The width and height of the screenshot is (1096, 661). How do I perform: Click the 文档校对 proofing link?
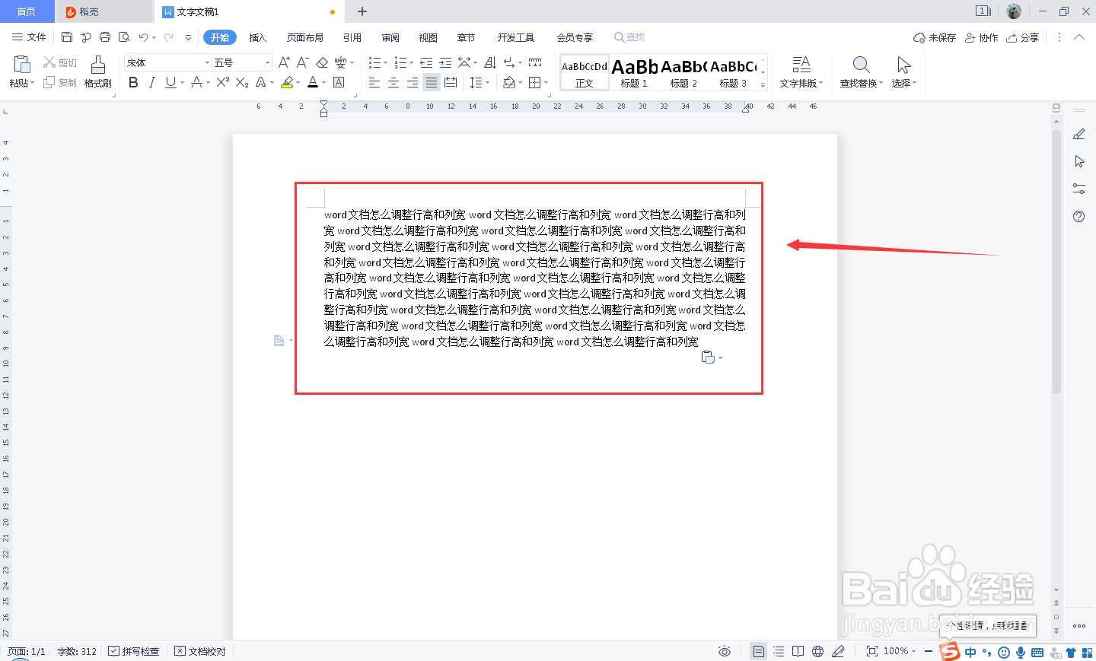[x=200, y=651]
